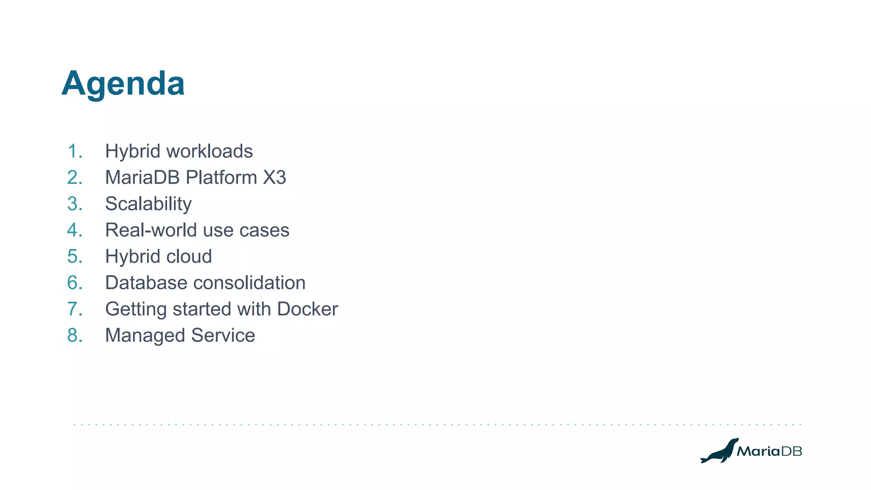Image resolution: width=871 pixels, height=490 pixels.
Task: Click list number 6 beside Database consolidation
Action: tap(75, 283)
